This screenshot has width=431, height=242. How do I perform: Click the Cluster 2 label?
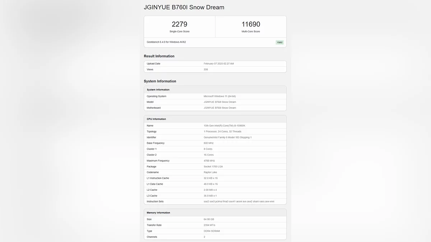pyautogui.click(x=152, y=155)
